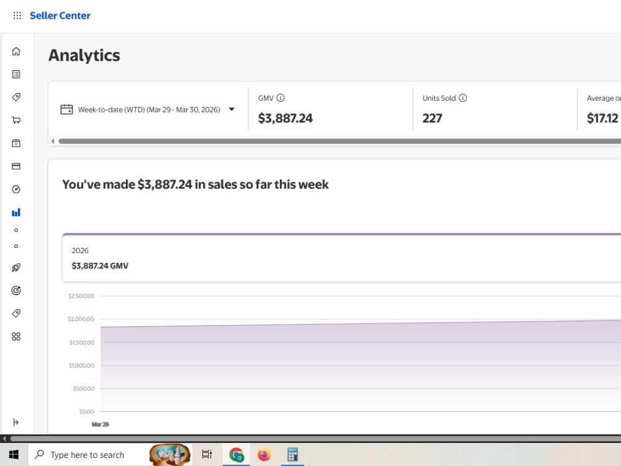
Task: Expand the sidebar with the arrow icon
Action: tap(16, 422)
